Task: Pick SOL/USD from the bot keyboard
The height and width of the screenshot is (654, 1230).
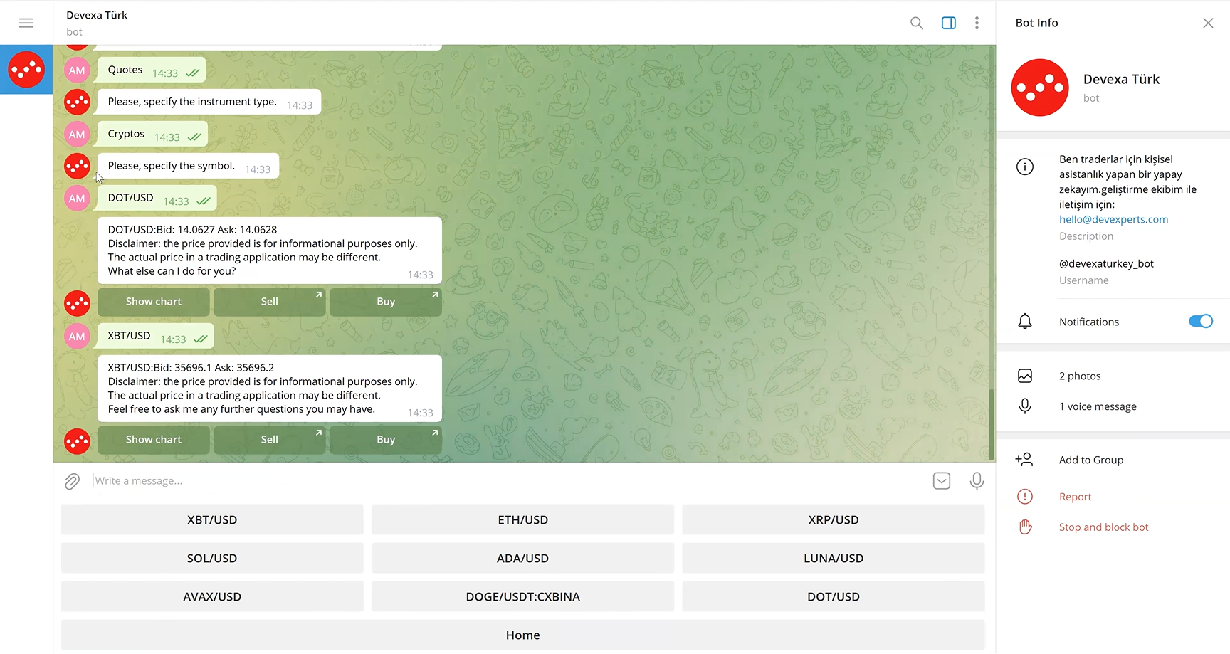Action: click(212, 558)
